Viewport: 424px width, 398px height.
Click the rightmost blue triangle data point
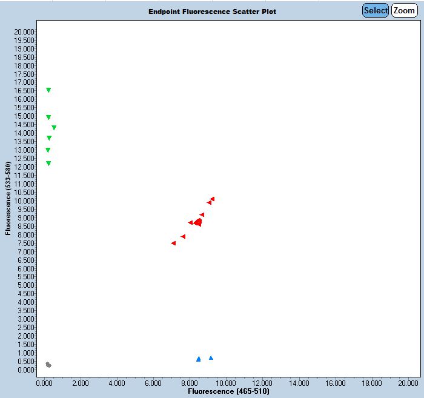211,358
